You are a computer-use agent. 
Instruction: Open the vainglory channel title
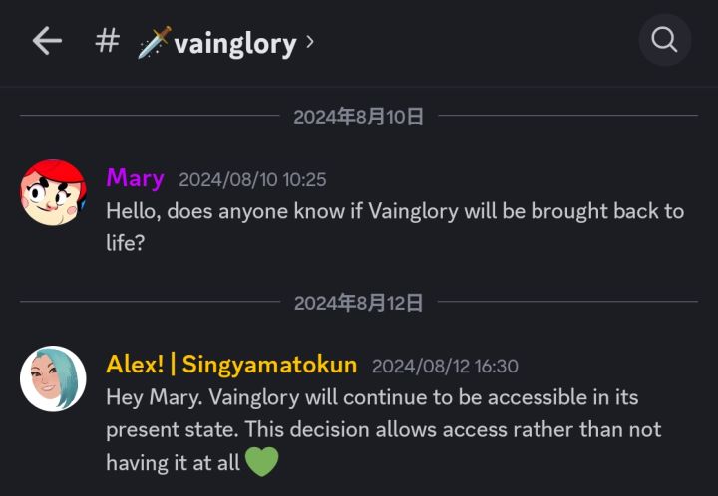[235, 43]
